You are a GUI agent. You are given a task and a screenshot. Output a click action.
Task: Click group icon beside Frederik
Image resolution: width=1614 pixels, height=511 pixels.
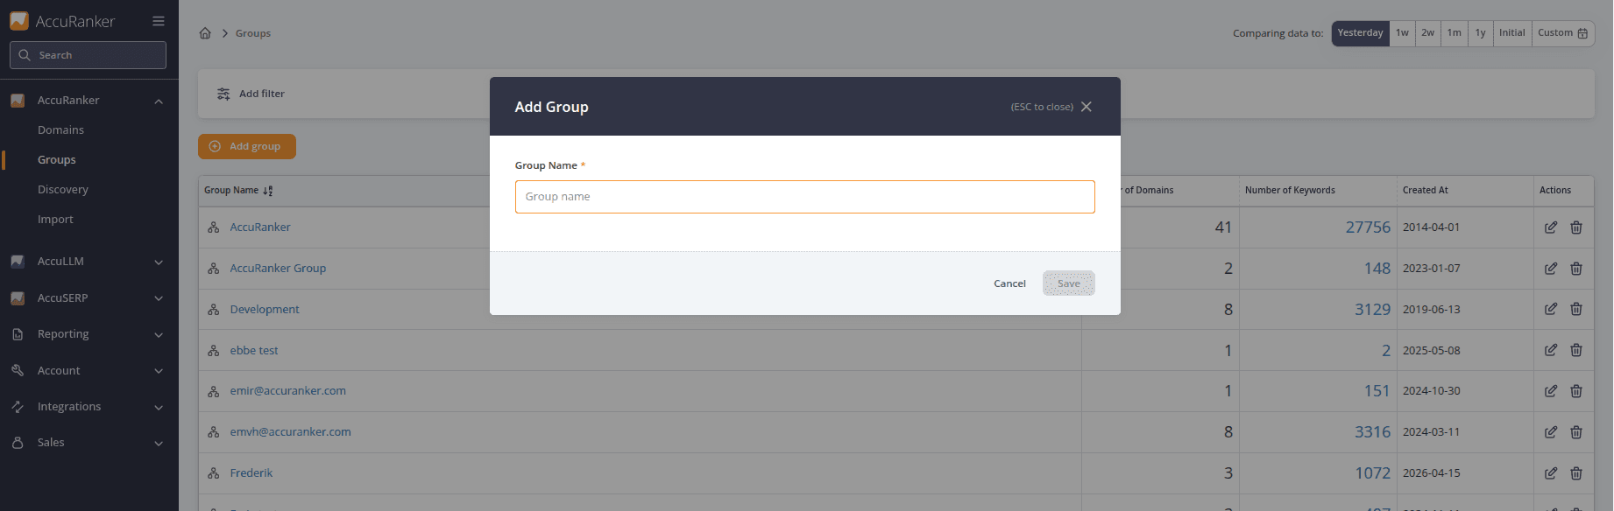click(213, 473)
